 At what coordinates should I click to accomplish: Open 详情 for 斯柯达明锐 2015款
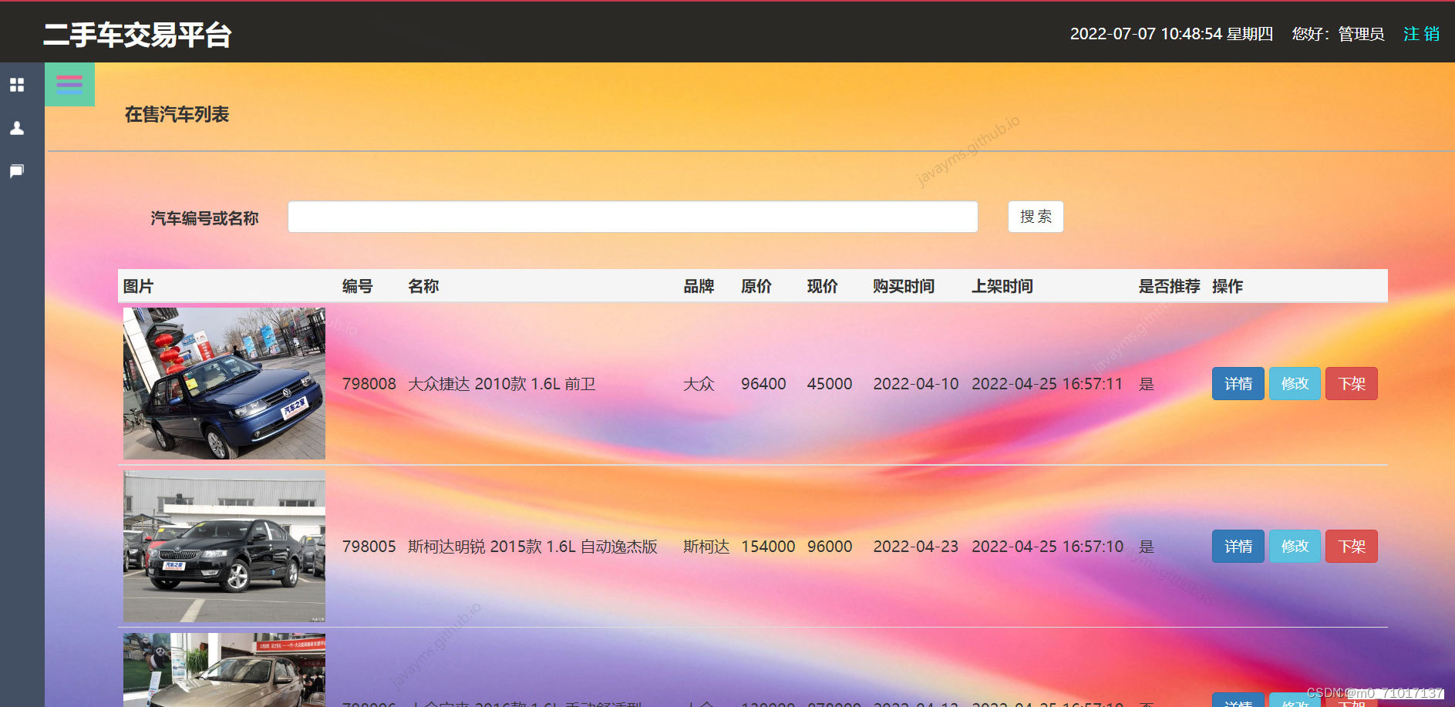(x=1238, y=547)
